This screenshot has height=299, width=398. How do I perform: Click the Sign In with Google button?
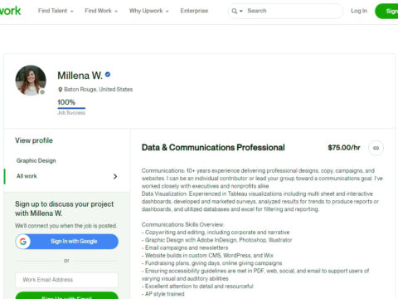[x=67, y=242]
